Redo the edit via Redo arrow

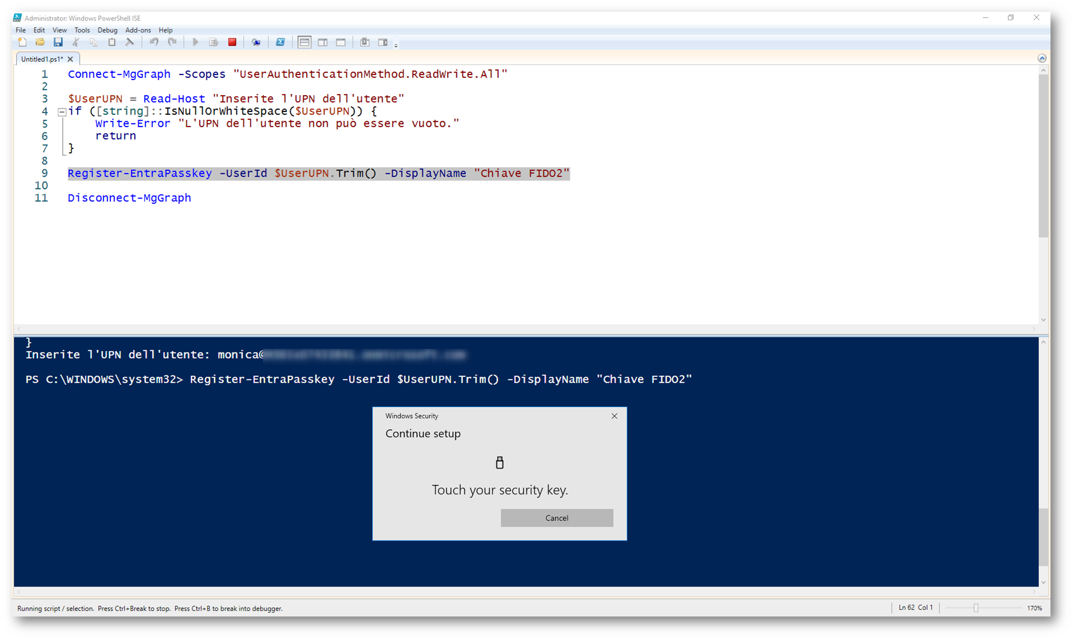[x=172, y=43]
